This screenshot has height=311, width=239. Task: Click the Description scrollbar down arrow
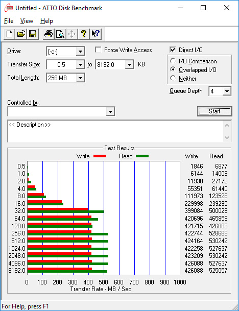click(227, 137)
